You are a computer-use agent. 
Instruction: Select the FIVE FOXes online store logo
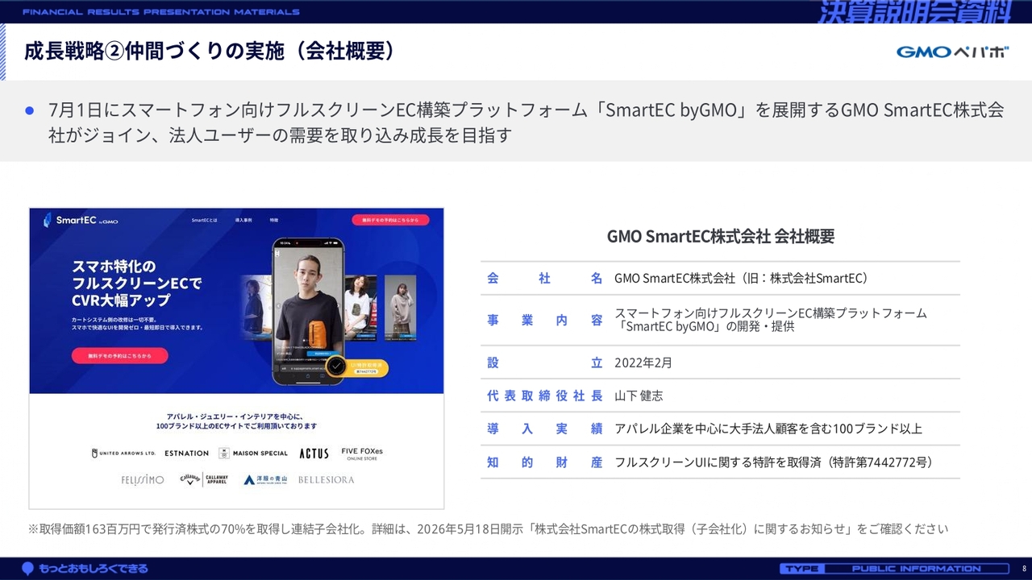362,454
